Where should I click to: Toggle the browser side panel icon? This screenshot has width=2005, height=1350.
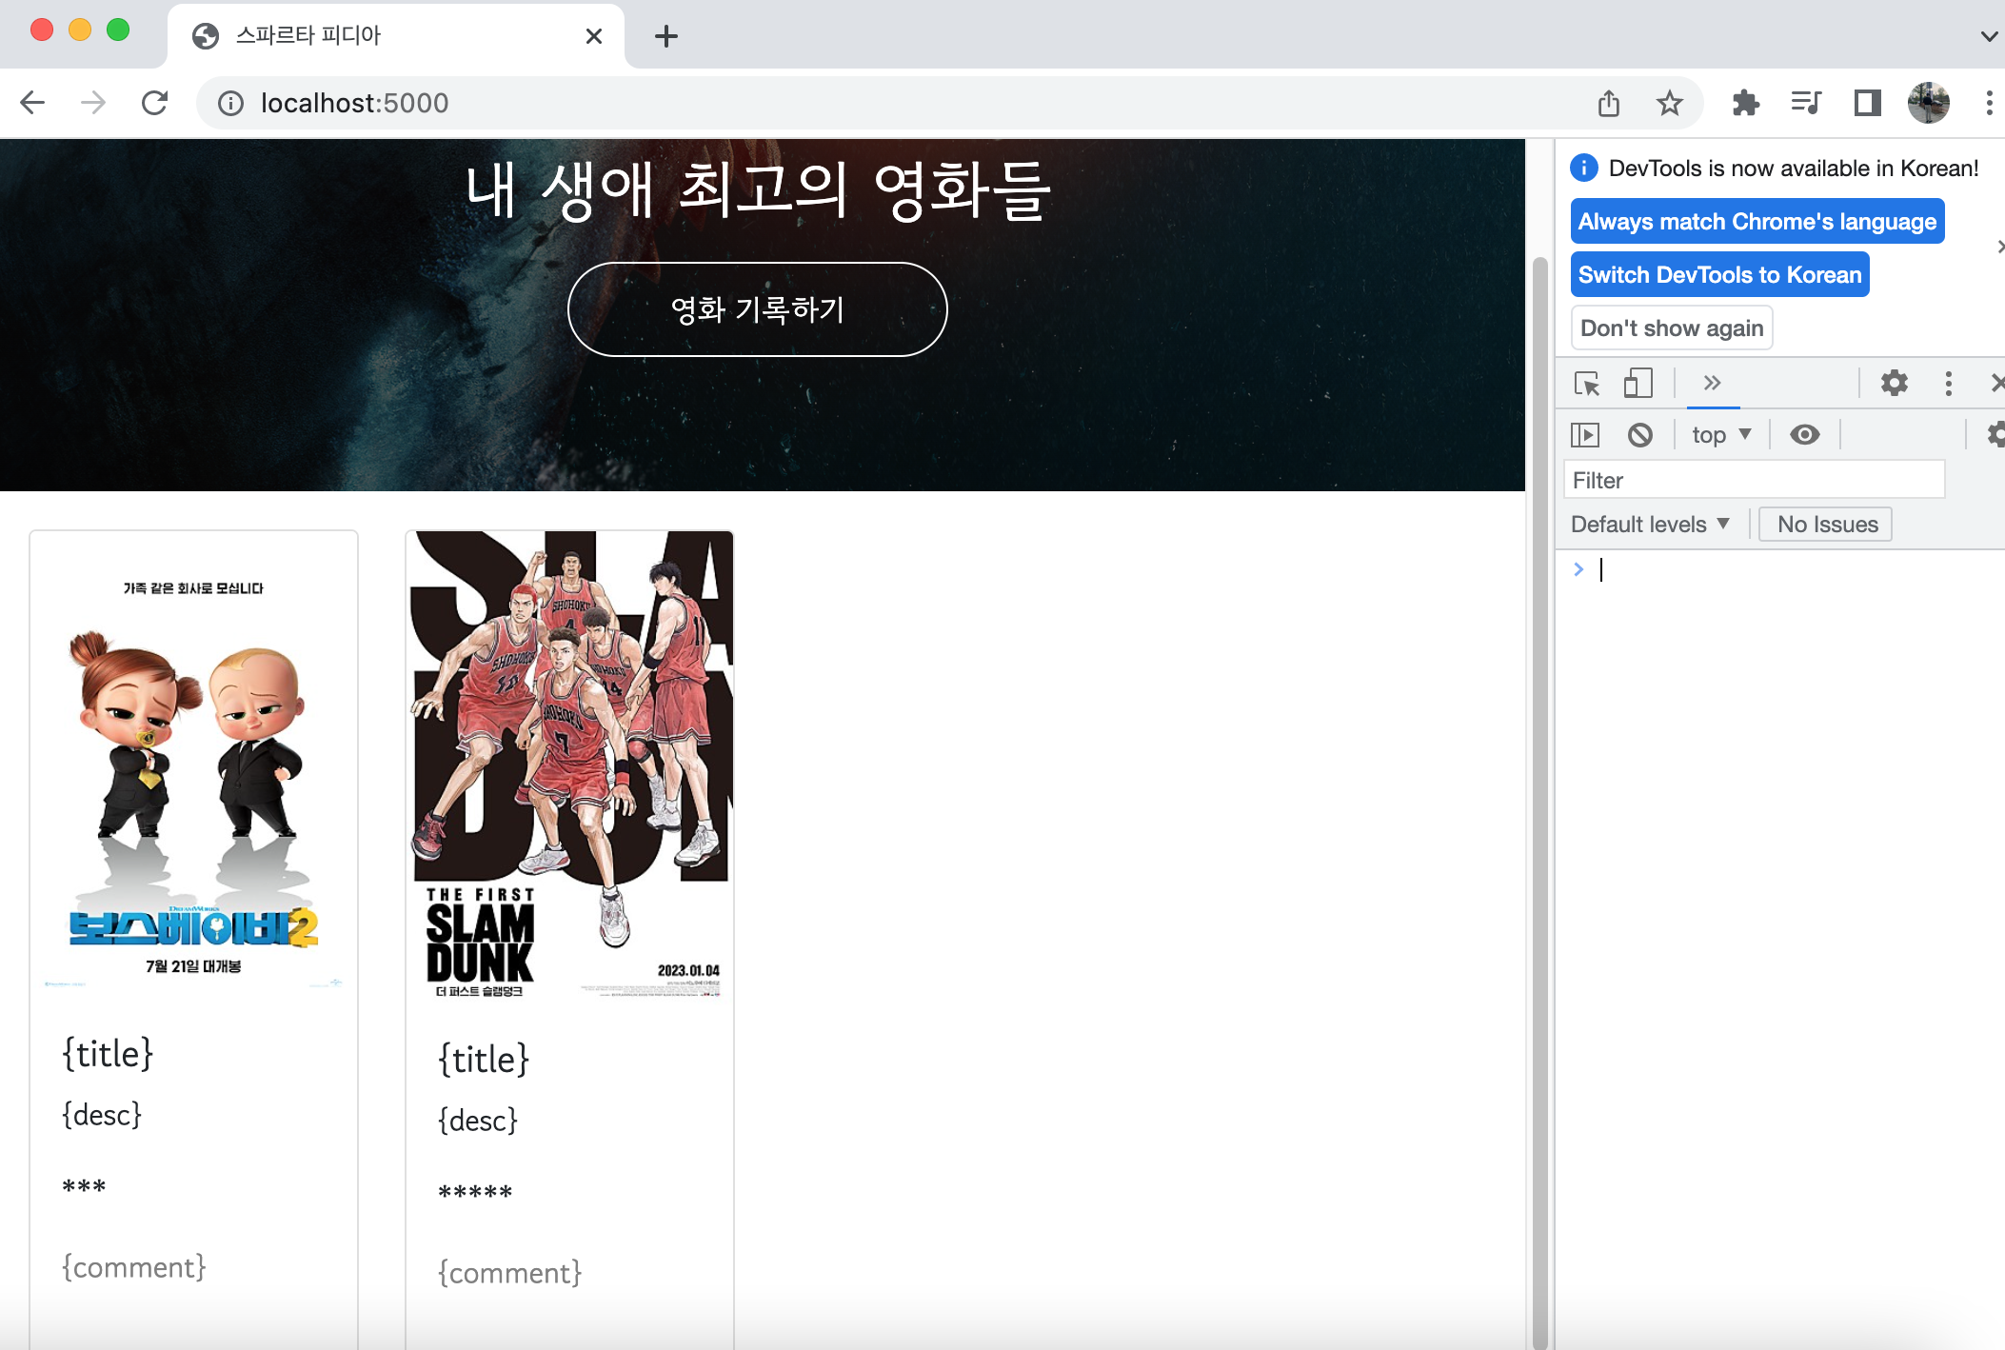(x=1867, y=103)
